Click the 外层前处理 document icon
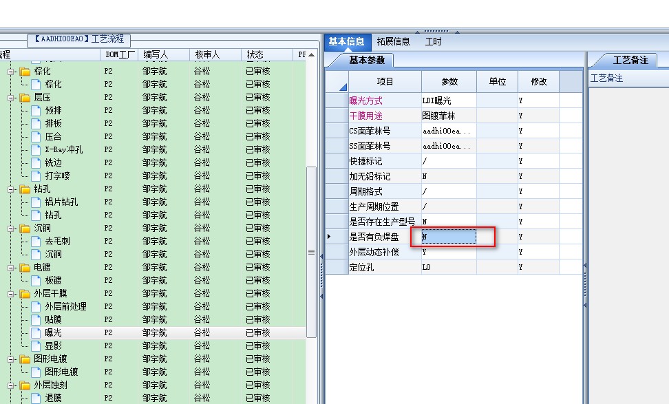The image size is (669, 404). pyautogui.click(x=36, y=307)
